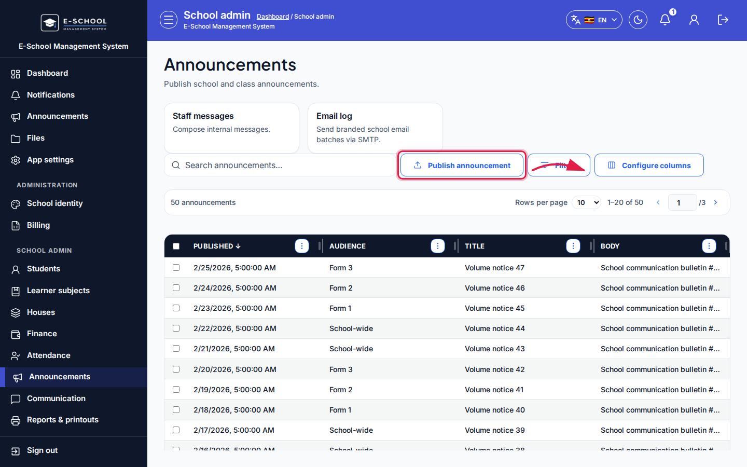747x467 pixels.
Task: Click the Houses layers icon
Action: tap(16, 313)
